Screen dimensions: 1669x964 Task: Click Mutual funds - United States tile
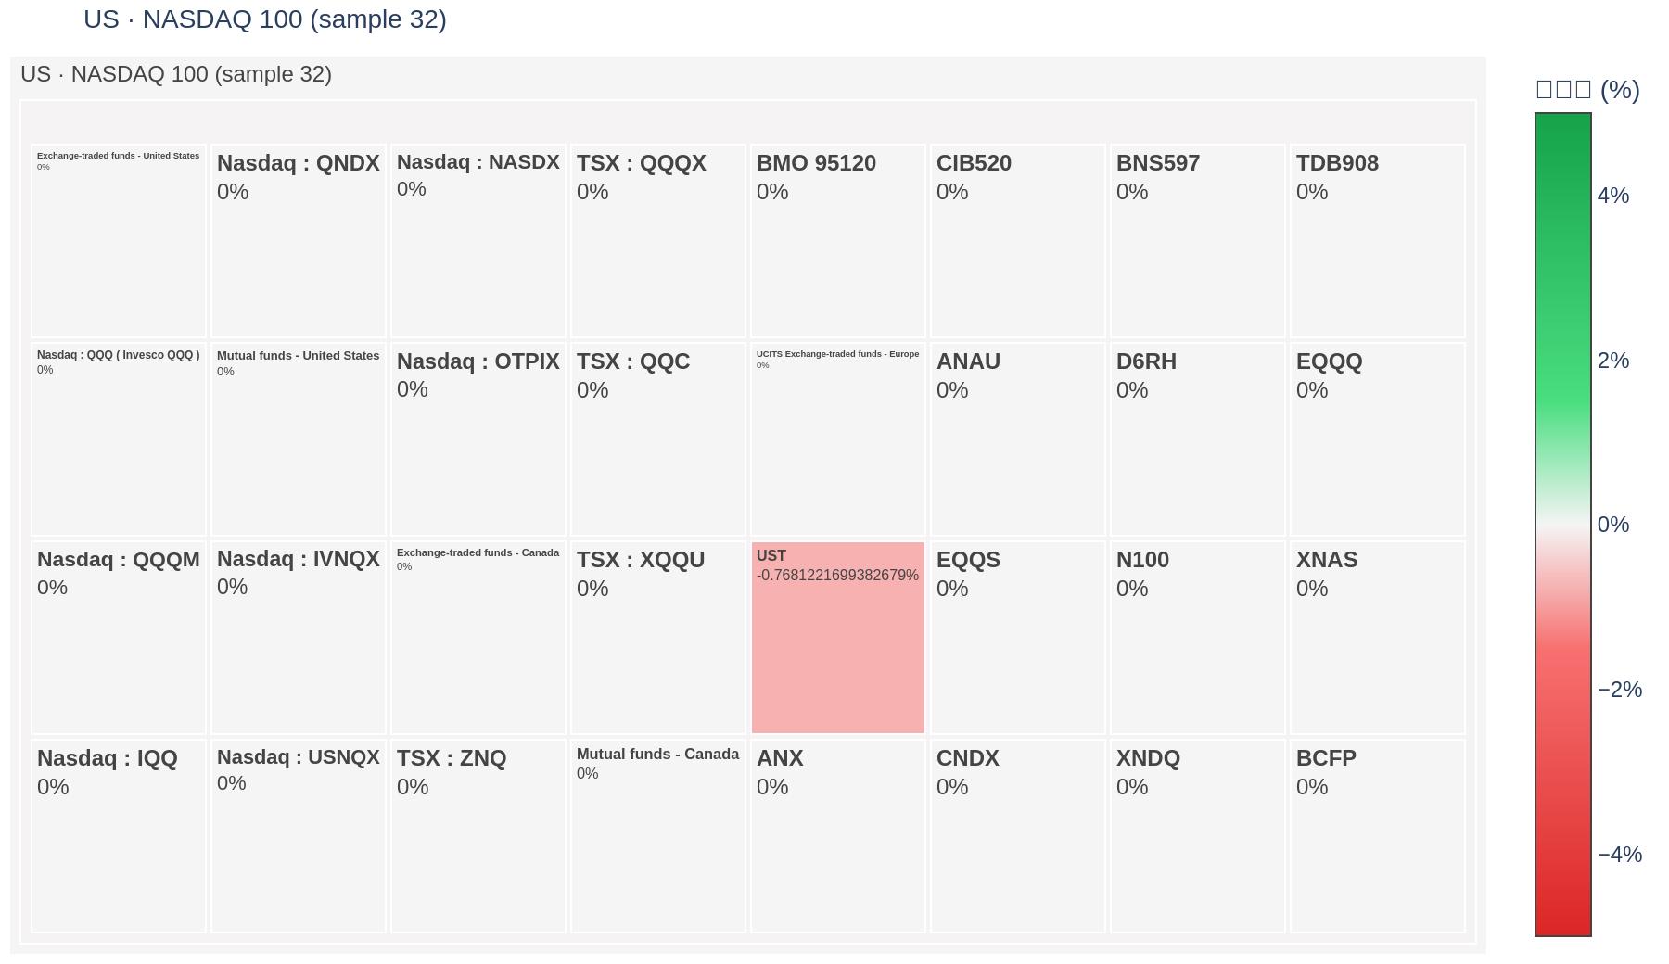299,439
